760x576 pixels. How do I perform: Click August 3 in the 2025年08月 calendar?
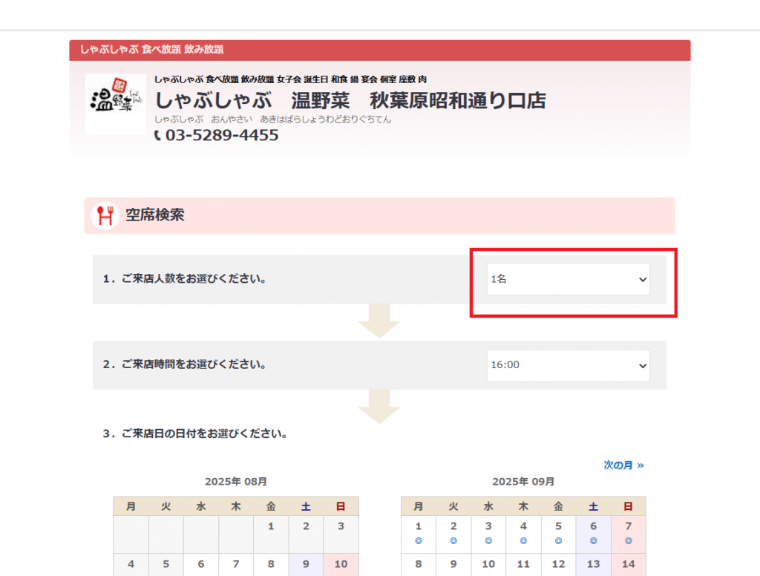point(341,534)
